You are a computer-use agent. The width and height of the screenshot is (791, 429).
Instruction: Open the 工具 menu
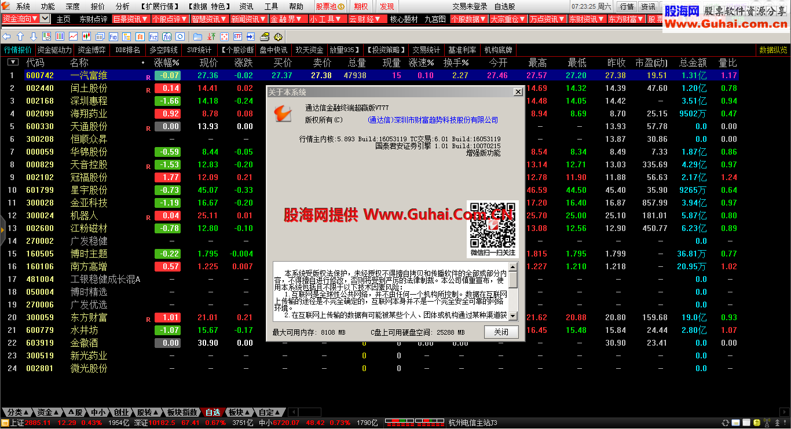click(271, 6)
